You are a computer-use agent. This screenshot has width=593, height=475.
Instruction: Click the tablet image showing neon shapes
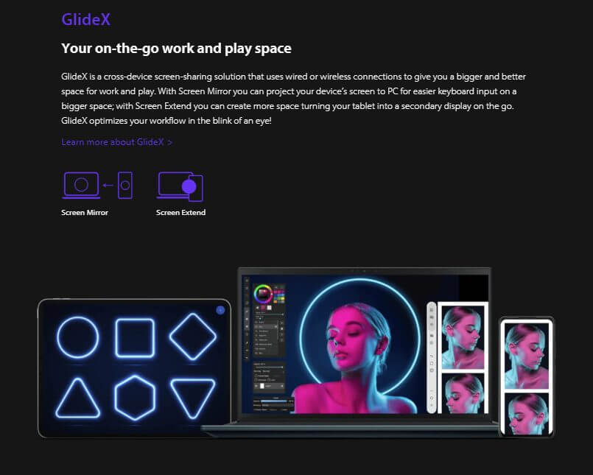134,368
